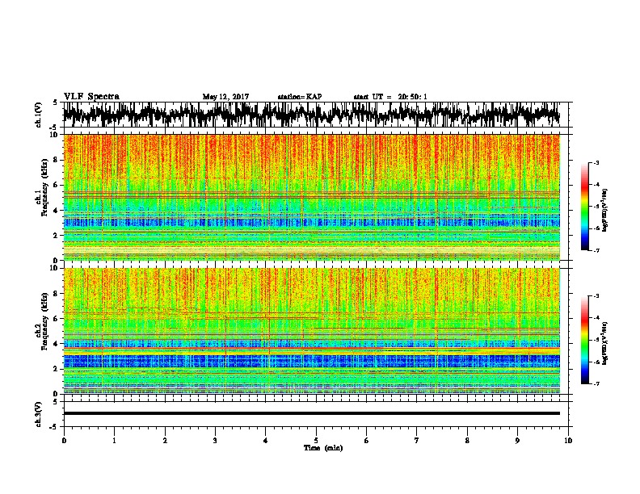Click the "-3" label on the ch.1 color bar
The image size is (640, 494).
point(596,162)
